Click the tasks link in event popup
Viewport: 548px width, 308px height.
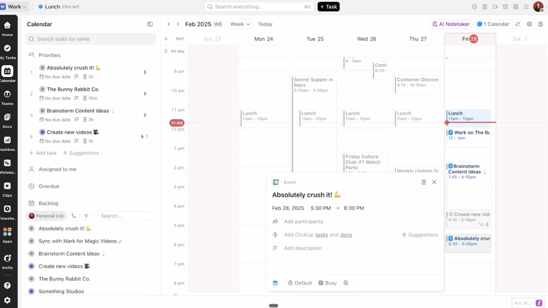pyautogui.click(x=321, y=235)
